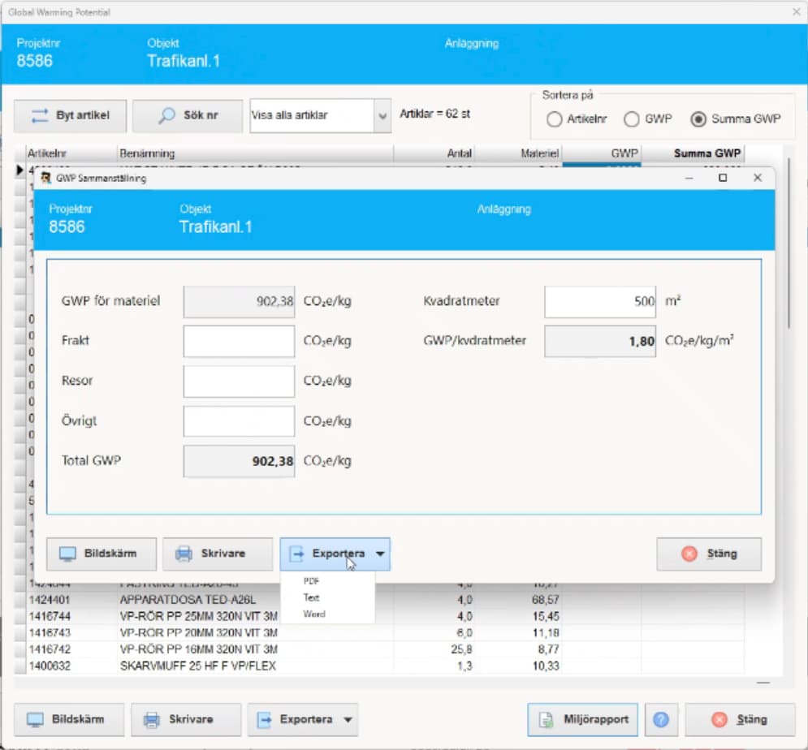Select the Summa GWP radio button
808x750 pixels.
coord(698,119)
